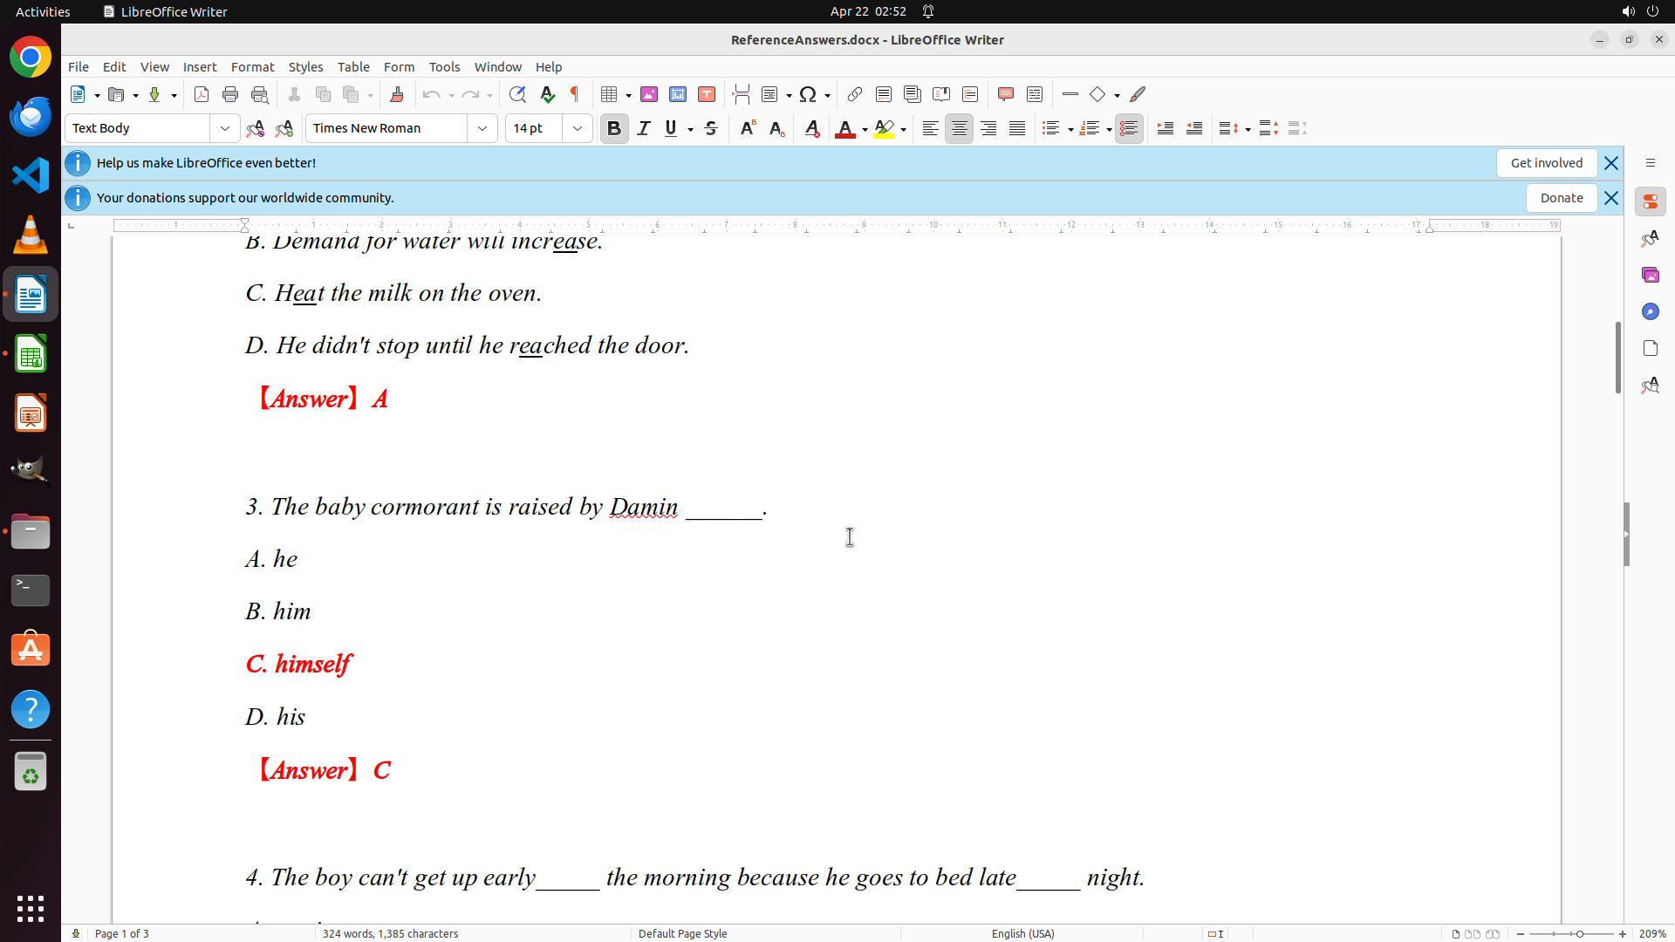Viewport: 1675px width, 942px height.
Task: Open LibreOffice Calc from the dock
Action: pyautogui.click(x=31, y=355)
